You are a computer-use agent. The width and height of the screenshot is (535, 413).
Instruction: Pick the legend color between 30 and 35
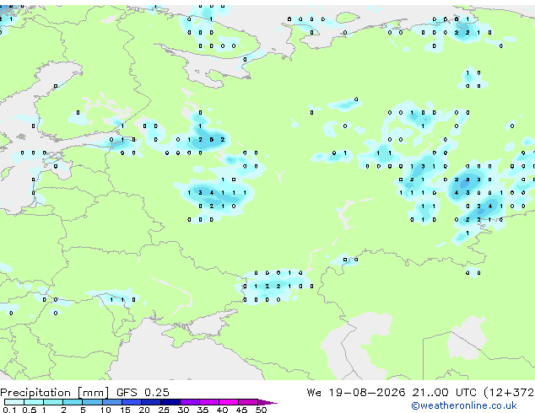tap(189, 402)
